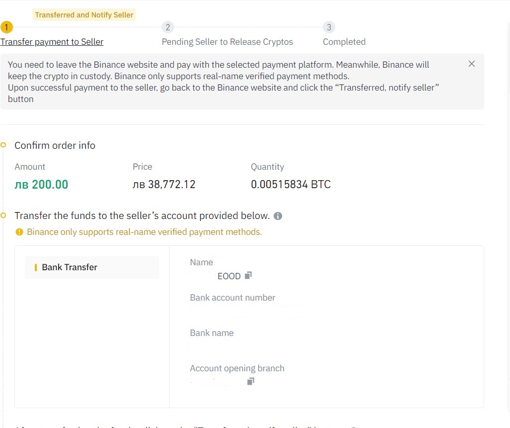Screen dimensions: 510x428
Task: Click the Bank name field label
Action: pyautogui.click(x=212, y=333)
